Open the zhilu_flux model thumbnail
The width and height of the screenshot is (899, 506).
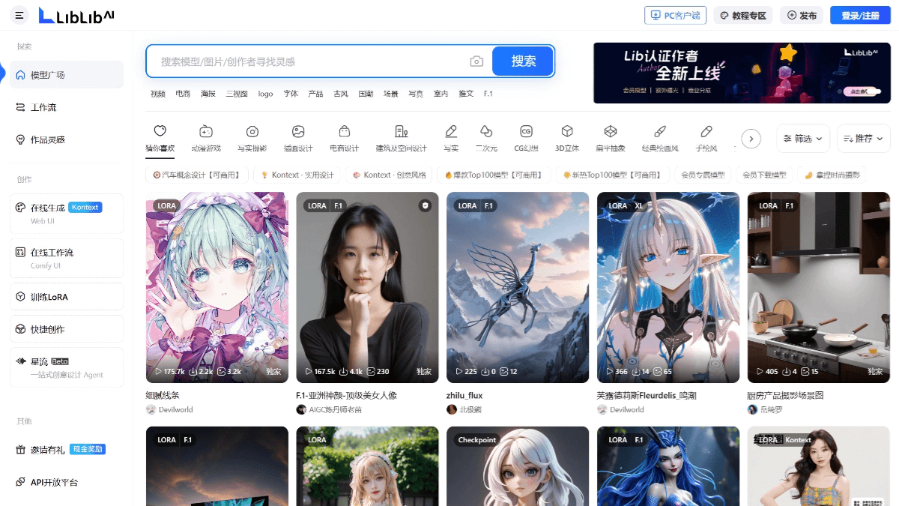518,288
